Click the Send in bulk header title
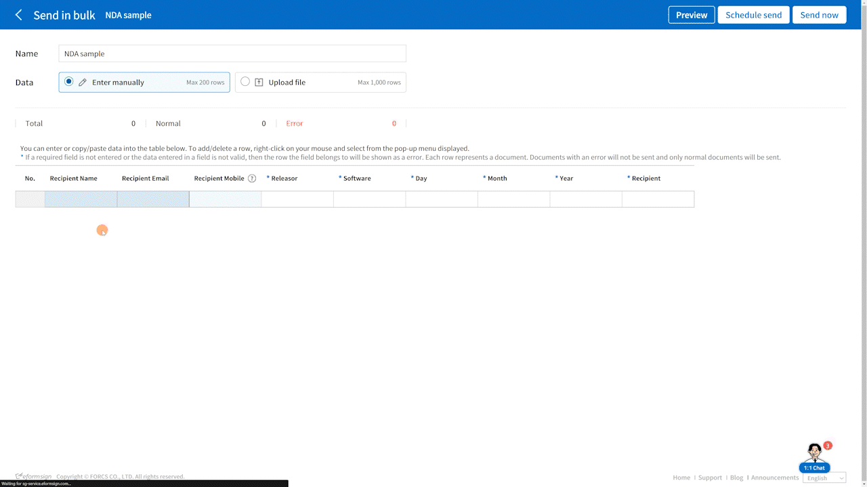This screenshot has width=867, height=487. [64, 15]
